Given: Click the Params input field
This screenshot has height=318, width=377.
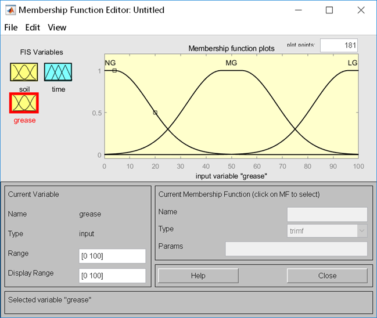Looking at the screenshot, I should click(x=296, y=249).
